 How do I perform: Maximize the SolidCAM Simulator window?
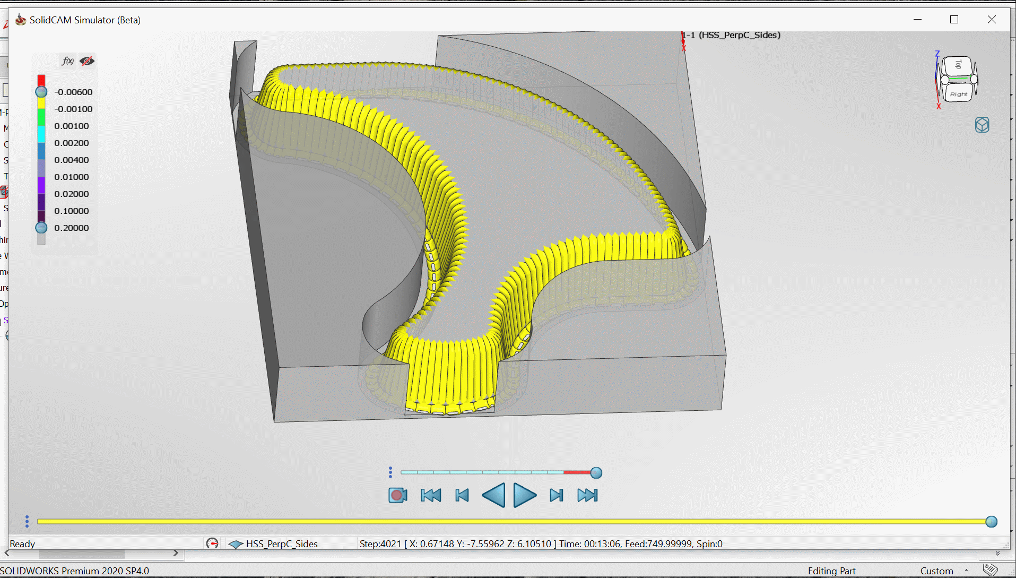pos(954,20)
